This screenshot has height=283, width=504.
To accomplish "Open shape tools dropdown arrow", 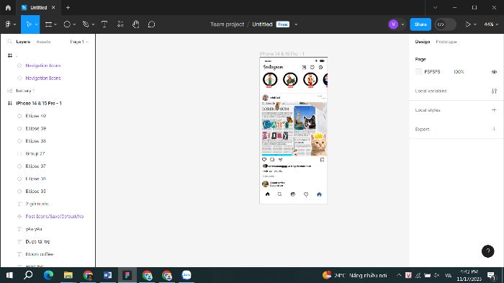I will 74,24.
